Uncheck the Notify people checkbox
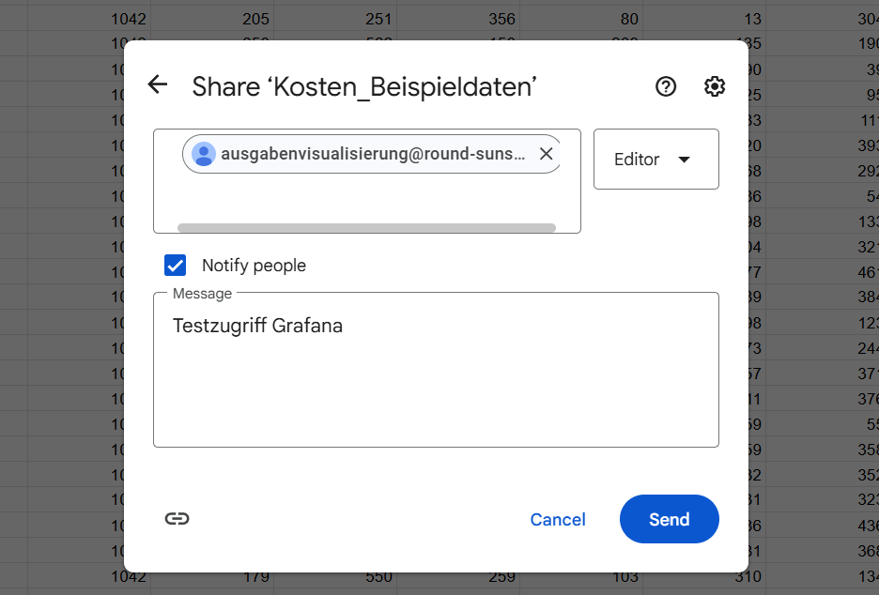 [x=176, y=266]
